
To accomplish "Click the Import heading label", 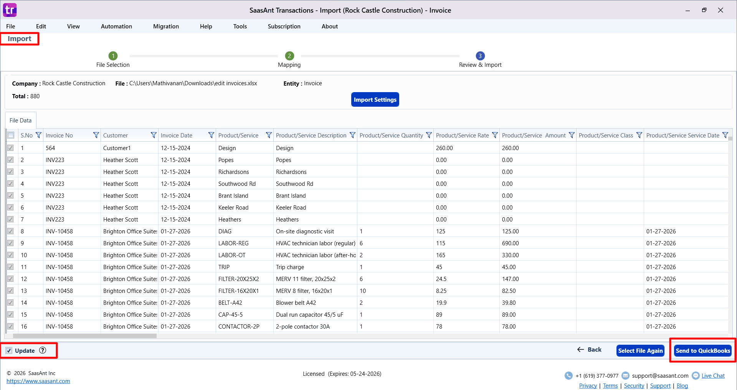I will (20, 39).
